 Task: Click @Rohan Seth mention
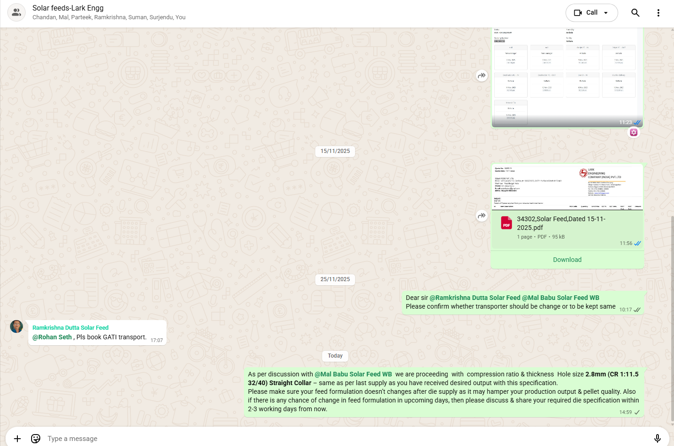[x=52, y=337]
